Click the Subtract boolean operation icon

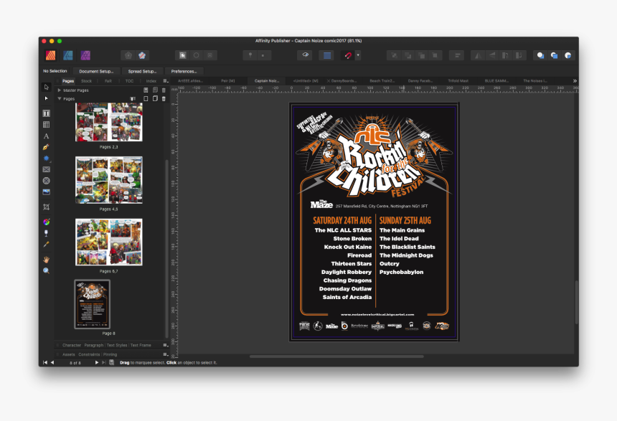[554, 55]
